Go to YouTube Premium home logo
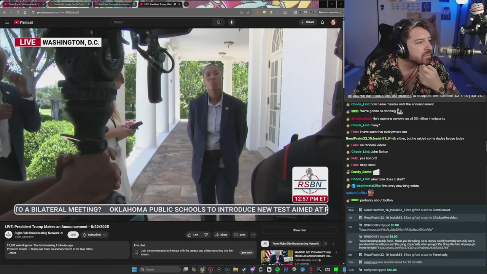The height and width of the screenshot is (274, 487). (24, 22)
